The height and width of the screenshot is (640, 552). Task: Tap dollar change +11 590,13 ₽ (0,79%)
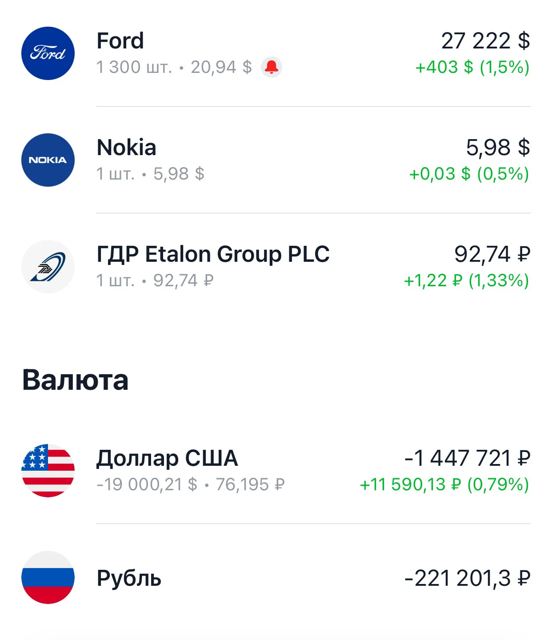pyautogui.click(x=444, y=484)
